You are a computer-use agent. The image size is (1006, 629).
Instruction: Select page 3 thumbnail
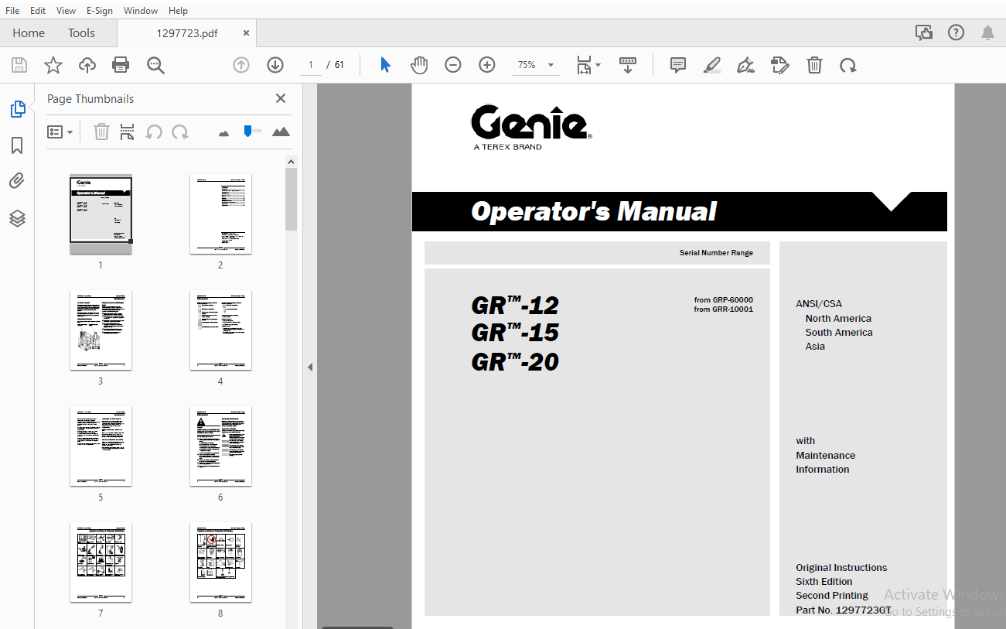tap(101, 330)
